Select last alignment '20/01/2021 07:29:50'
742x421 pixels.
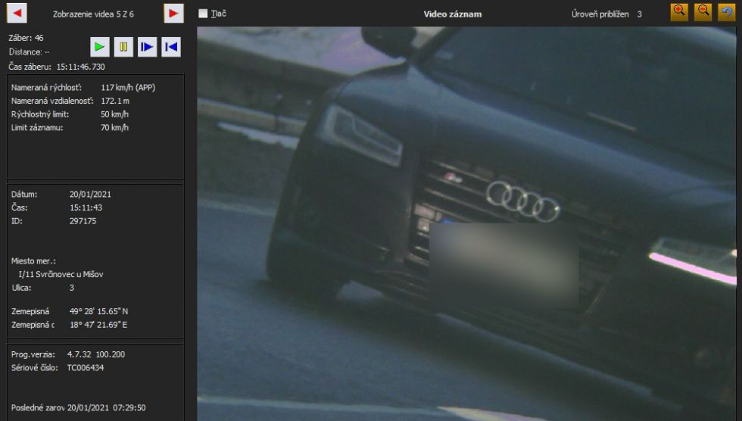click(x=107, y=408)
